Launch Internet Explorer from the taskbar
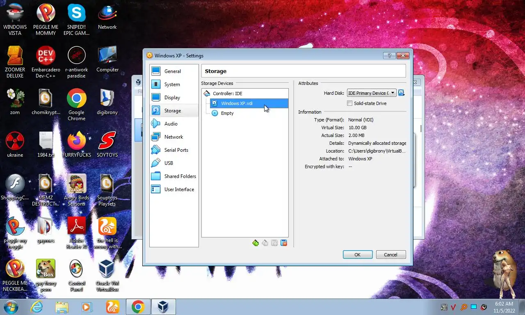 37,307
